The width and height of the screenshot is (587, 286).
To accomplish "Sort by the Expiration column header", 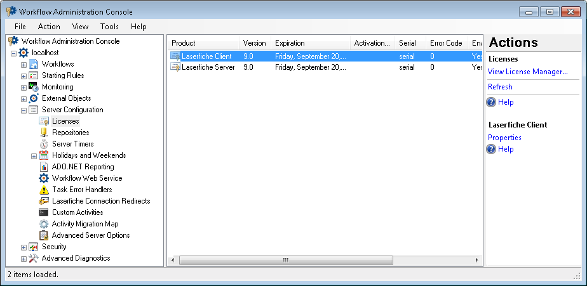I will click(311, 43).
